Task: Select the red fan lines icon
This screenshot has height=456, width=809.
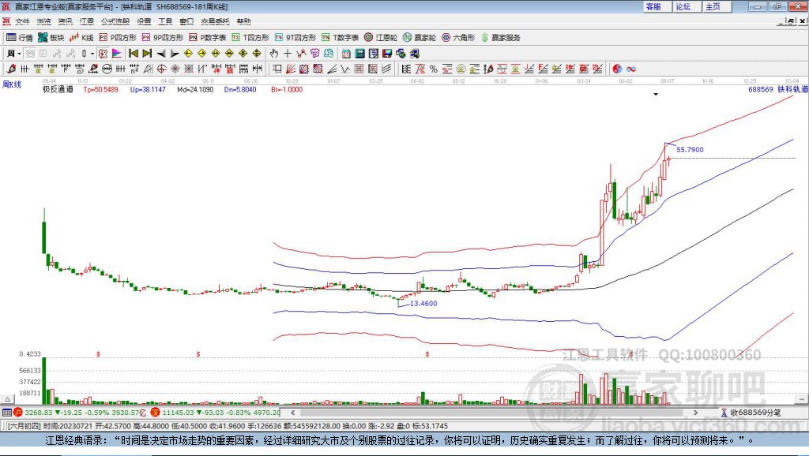Action: tap(291, 69)
